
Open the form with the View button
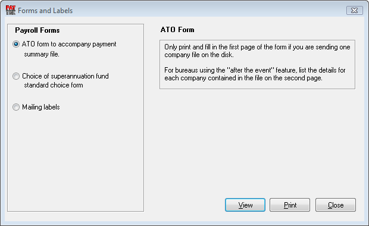tap(245, 205)
